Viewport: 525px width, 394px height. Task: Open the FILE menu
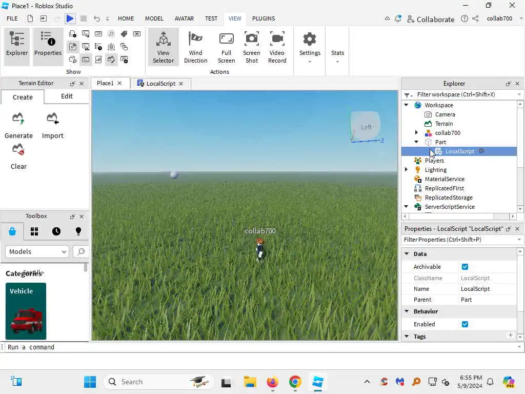12,18
